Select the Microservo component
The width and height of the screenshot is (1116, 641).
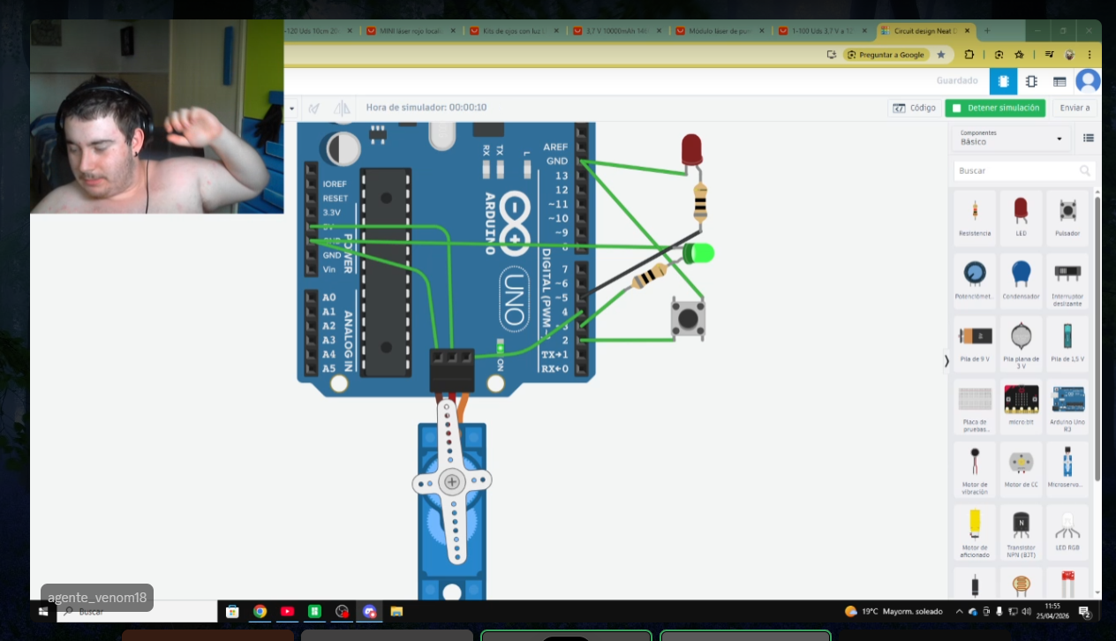pos(1067,468)
